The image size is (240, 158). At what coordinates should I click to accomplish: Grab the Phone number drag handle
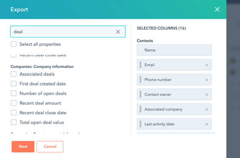click(140, 80)
